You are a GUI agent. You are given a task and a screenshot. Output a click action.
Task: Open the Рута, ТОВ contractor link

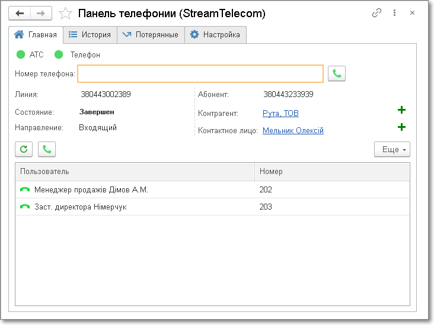280,113
